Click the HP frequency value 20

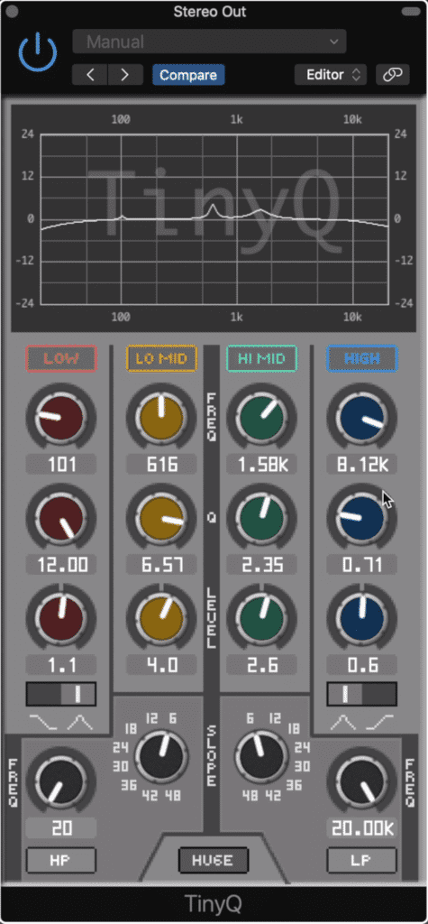tap(61, 828)
